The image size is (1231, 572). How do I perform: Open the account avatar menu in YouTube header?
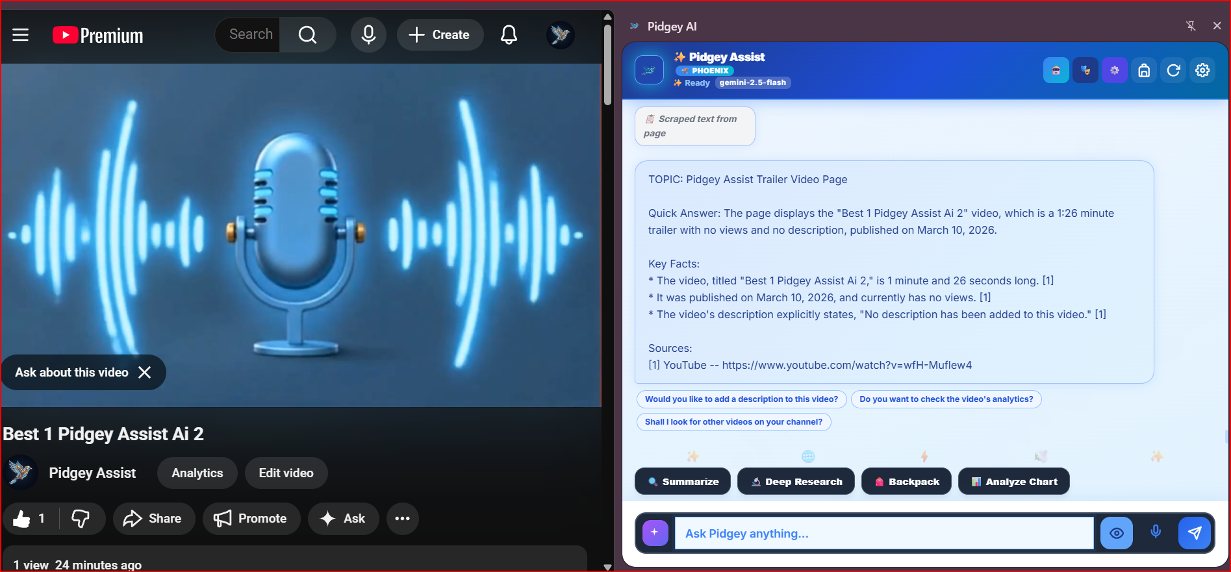(560, 34)
